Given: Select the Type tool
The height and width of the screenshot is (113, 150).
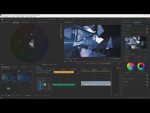Looking at the screenshot, I should [x=61, y=38].
